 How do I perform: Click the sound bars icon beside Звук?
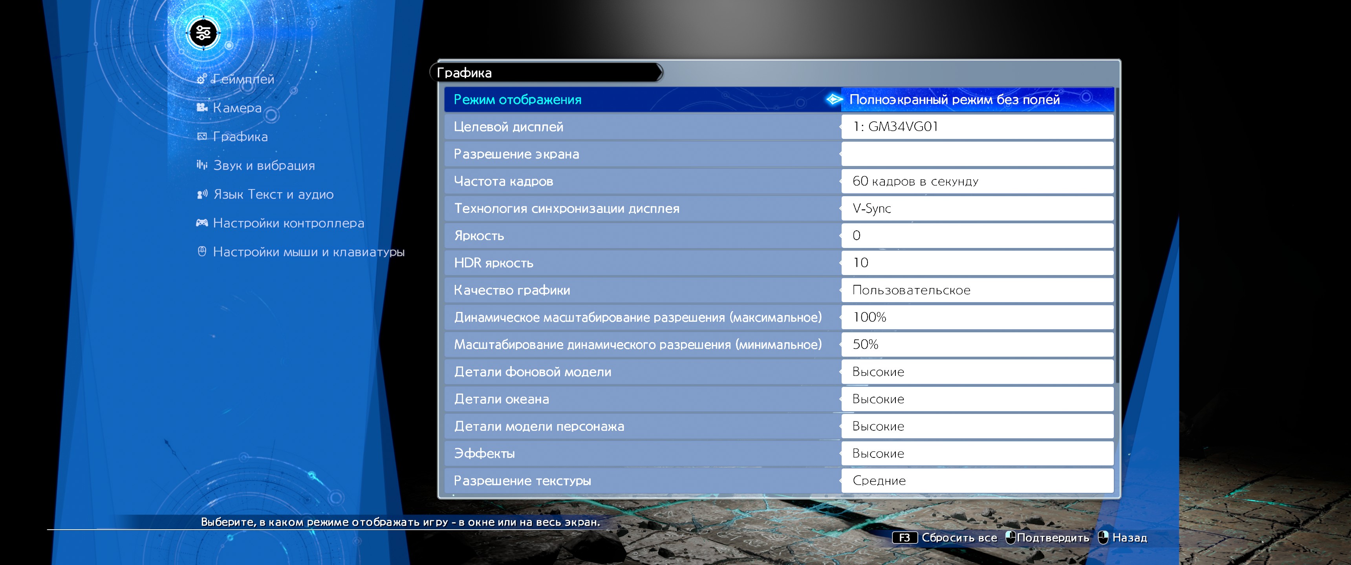[x=202, y=164]
